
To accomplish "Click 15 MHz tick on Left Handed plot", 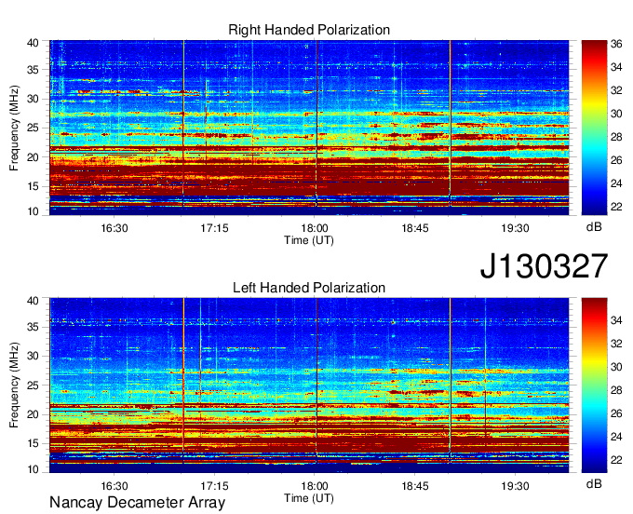I will pos(33,443).
